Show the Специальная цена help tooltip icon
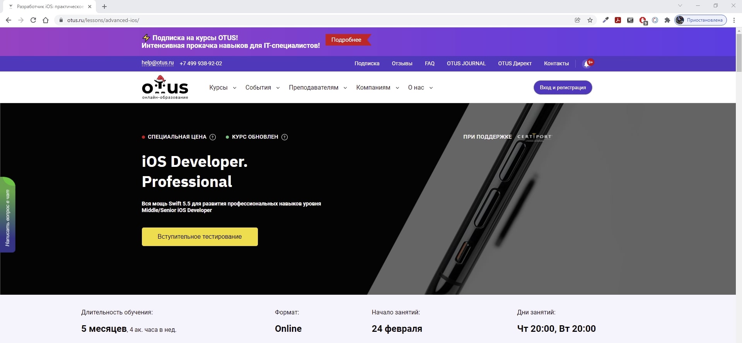This screenshot has height=343, width=742. tap(213, 137)
